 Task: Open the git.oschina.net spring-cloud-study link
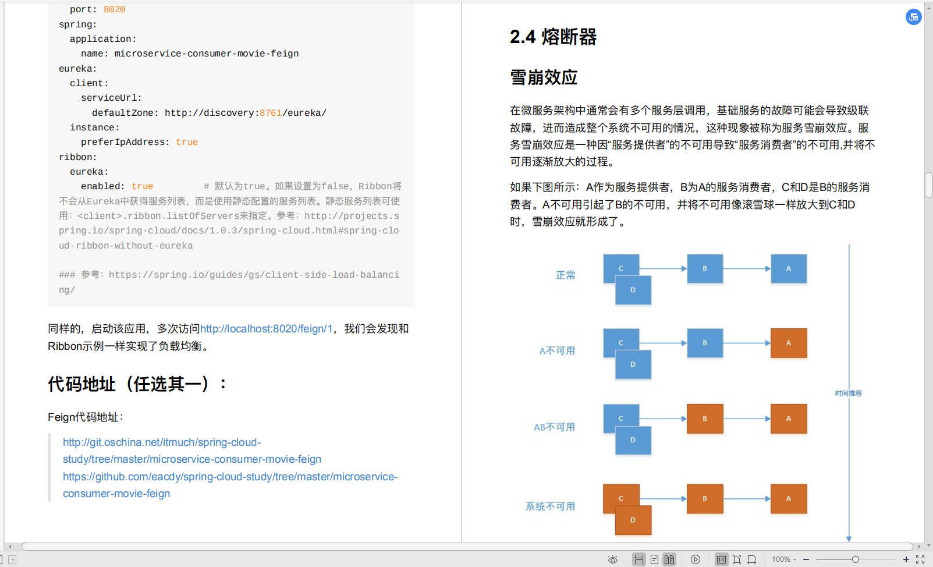coord(161,442)
